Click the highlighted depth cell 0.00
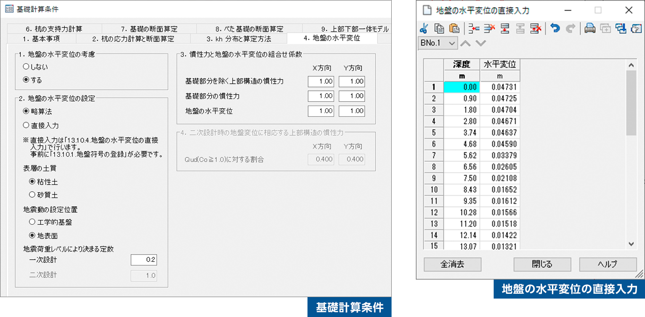This screenshot has height=317, width=645. tap(462, 87)
